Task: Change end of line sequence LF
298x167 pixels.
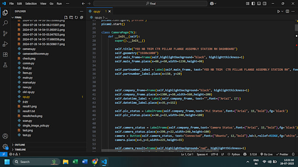Action: tap(222, 154)
